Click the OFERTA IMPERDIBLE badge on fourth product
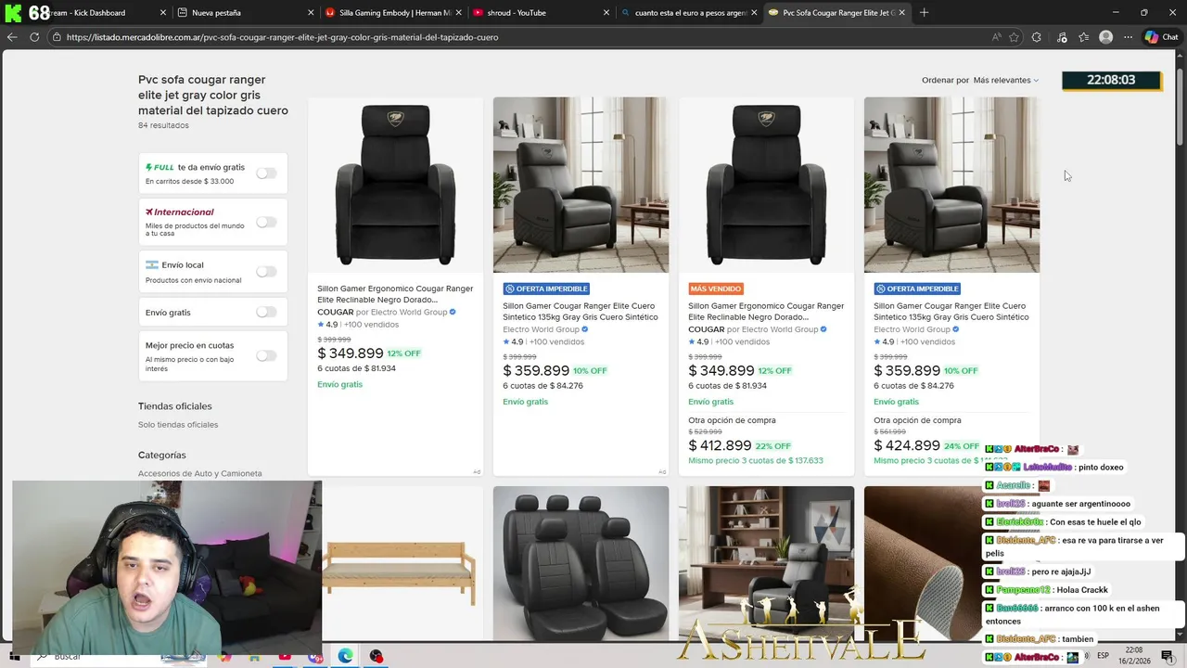Image resolution: width=1187 pixels, height=668 pixels. tap(917, 289)
